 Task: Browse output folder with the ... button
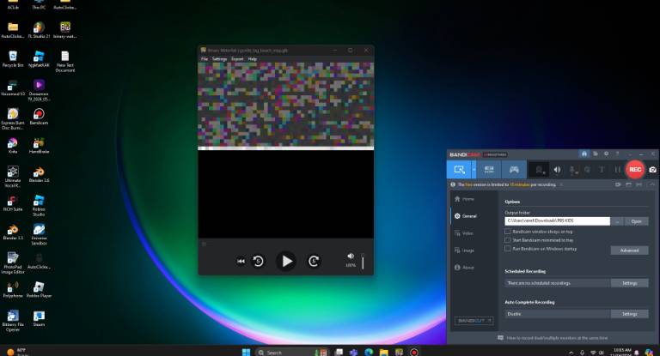click(x=617, y=221)
